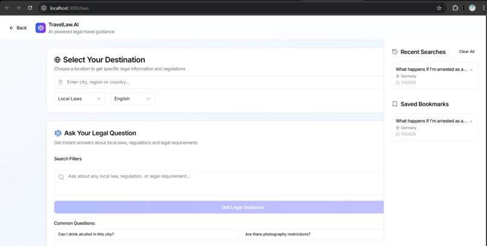
Task: Reload the page with refresh icon
Action: click(x=30, y=8)
